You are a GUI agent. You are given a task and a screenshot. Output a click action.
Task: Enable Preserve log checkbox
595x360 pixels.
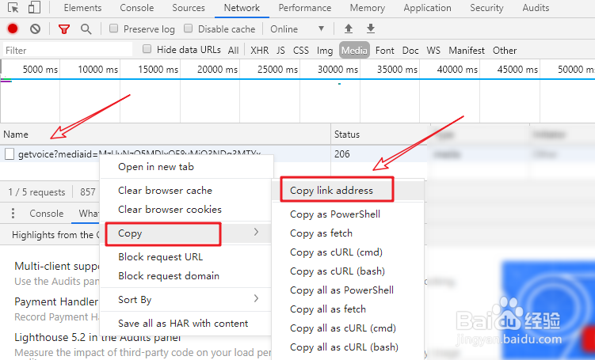[113, 28]
